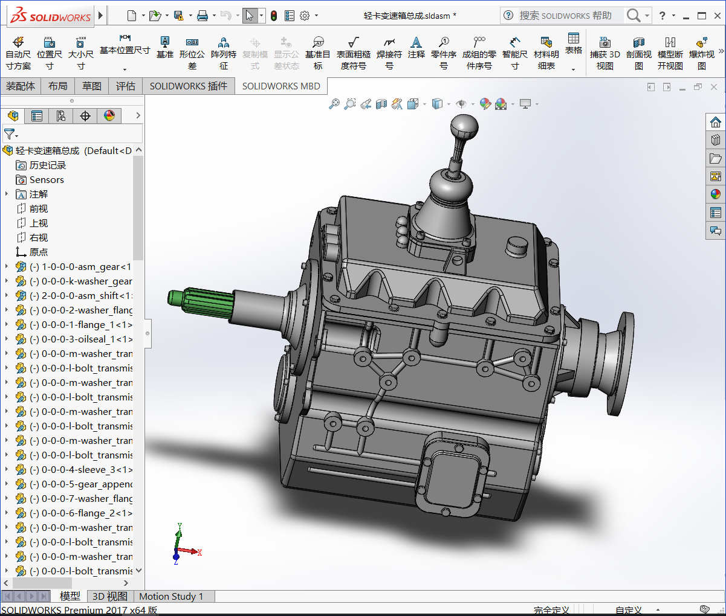This screenshot has height=616, width=726.
Task: Click the Smart Dimension tool (智能尺寸)
Action: click(x=514, y=53)
